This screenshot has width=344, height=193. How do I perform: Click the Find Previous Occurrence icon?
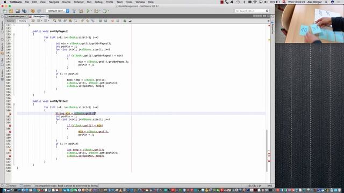pyautogui.click(x=60, y=21)
